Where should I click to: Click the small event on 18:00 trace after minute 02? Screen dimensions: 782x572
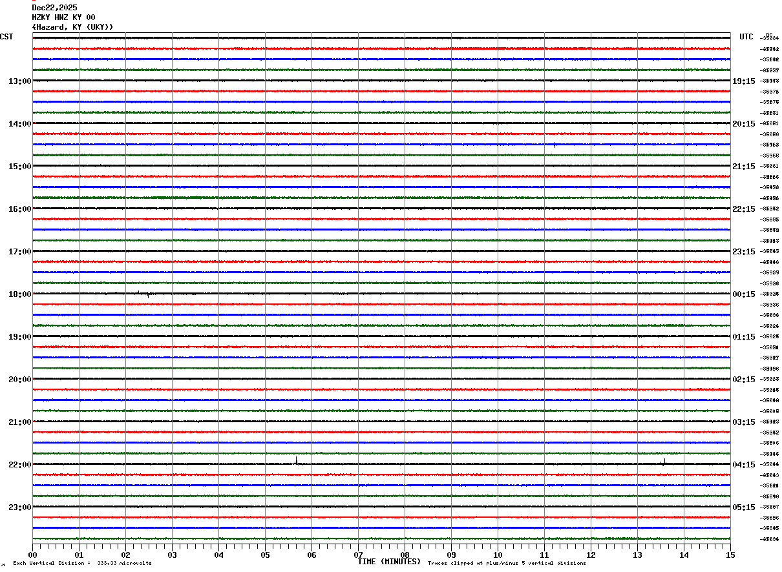(148, 294)
